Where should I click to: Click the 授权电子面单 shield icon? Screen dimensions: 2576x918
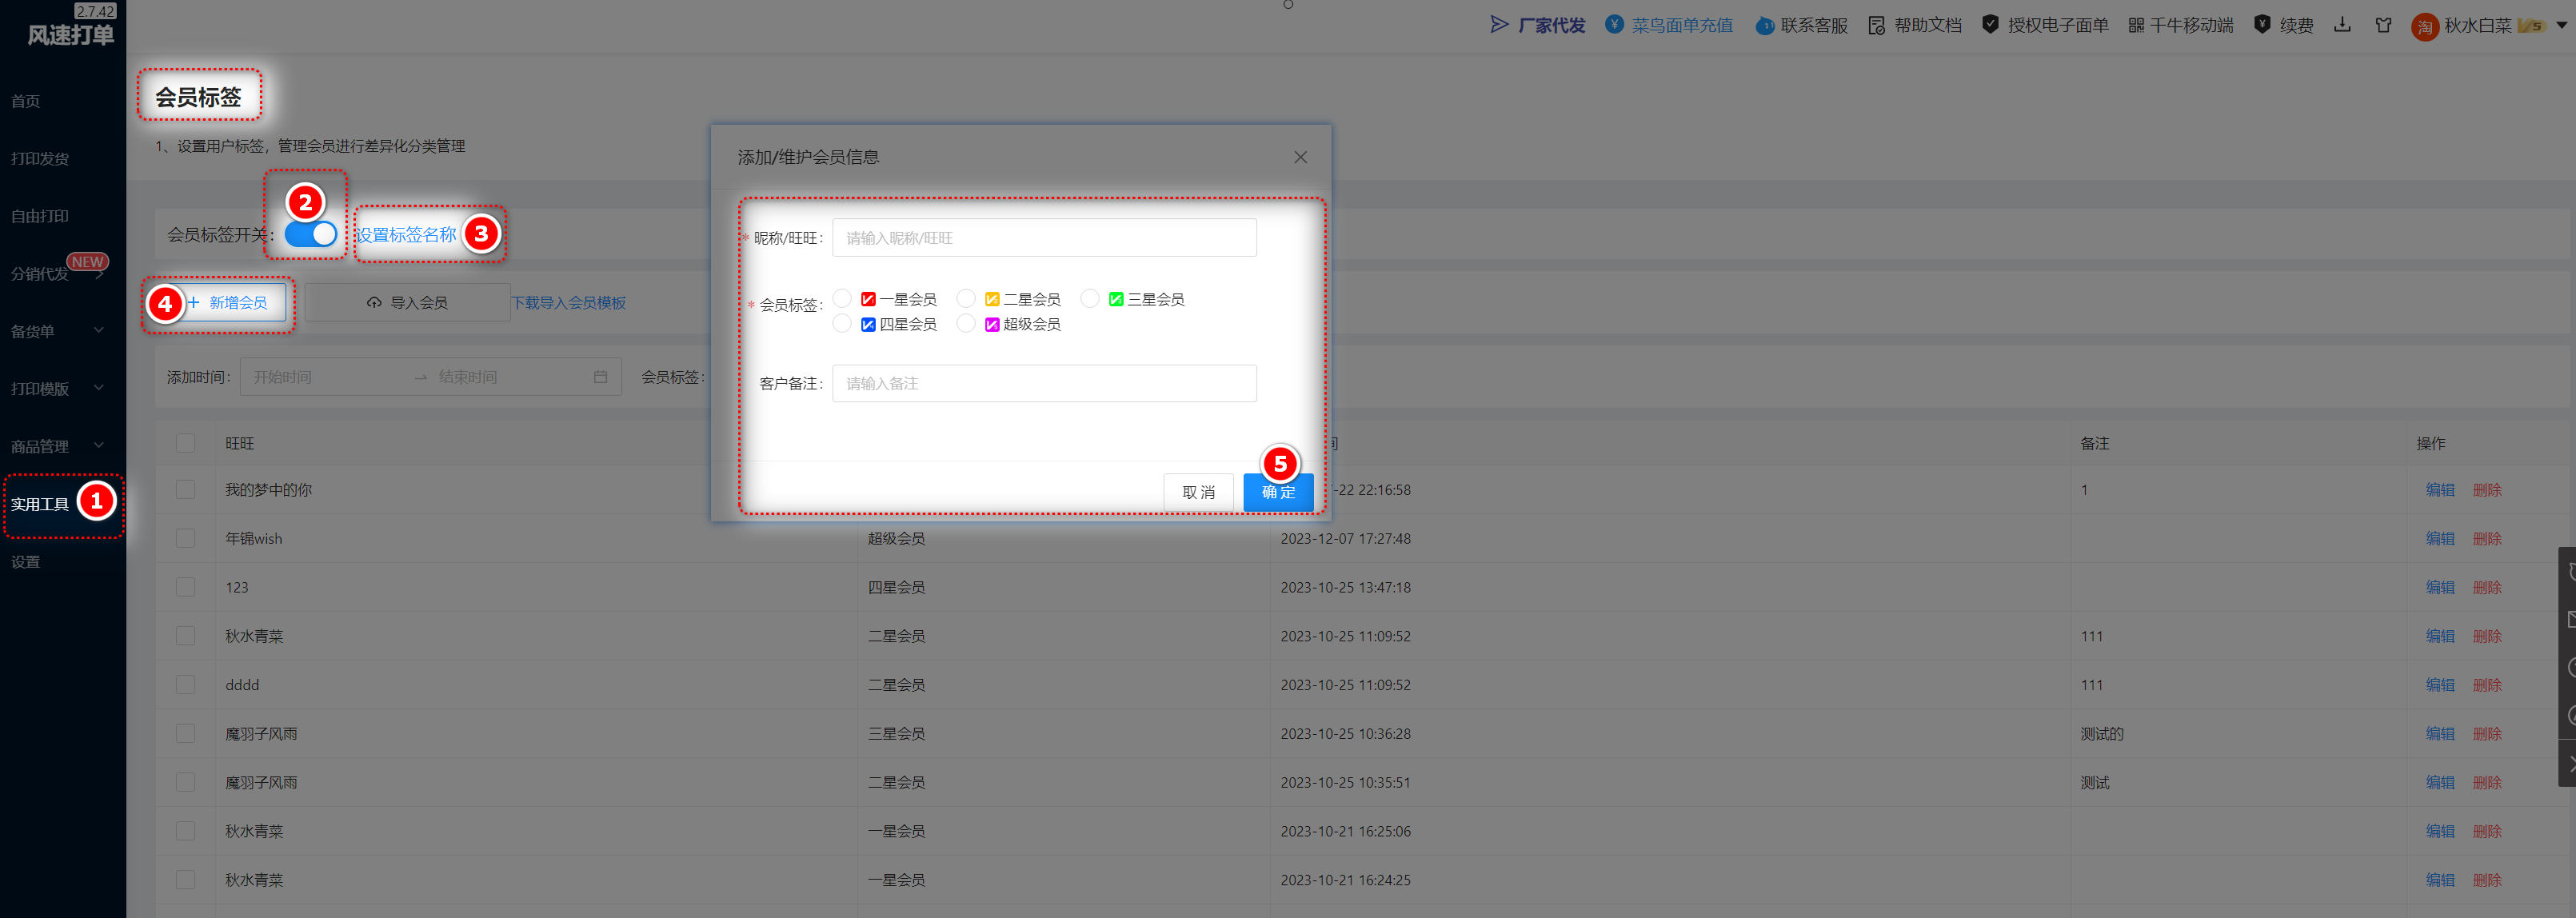[1990, 25]
